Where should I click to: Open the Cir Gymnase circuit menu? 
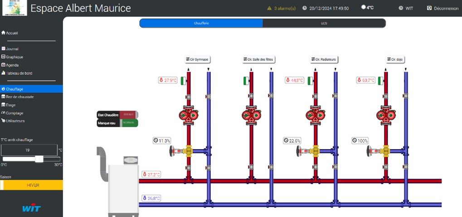click(x=197, y=59)
